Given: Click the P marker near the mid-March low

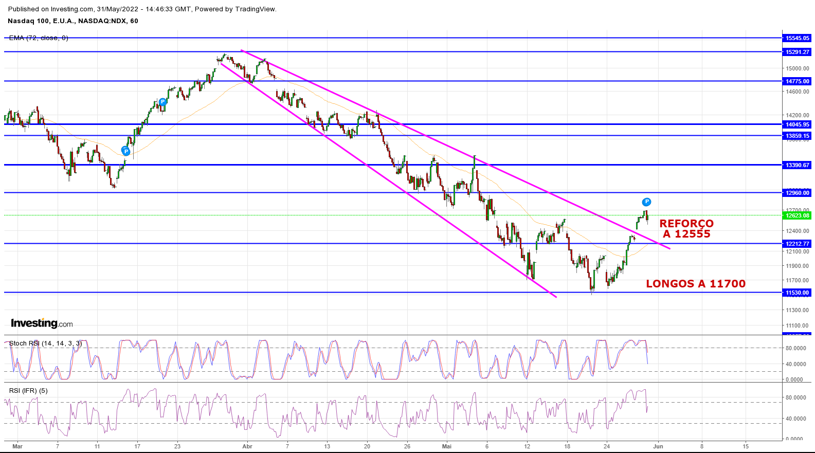Looking at the screenshot, I should (125, 151).
